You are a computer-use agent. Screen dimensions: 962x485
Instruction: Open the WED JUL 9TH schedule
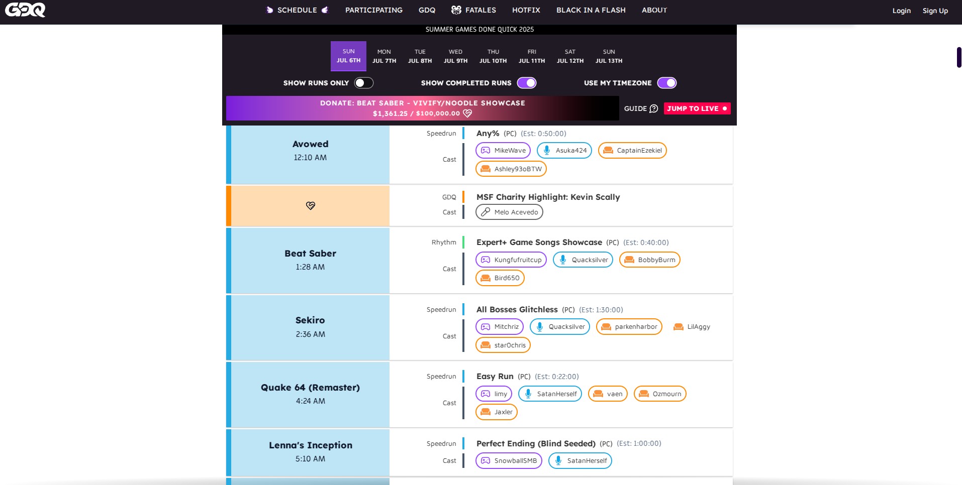pyautogui.click(x=455, y=56)
